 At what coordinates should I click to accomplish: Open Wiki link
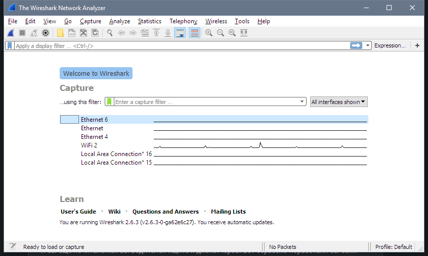(x=114, y=212)
